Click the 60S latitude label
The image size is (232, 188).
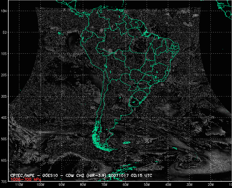point(4,160)
